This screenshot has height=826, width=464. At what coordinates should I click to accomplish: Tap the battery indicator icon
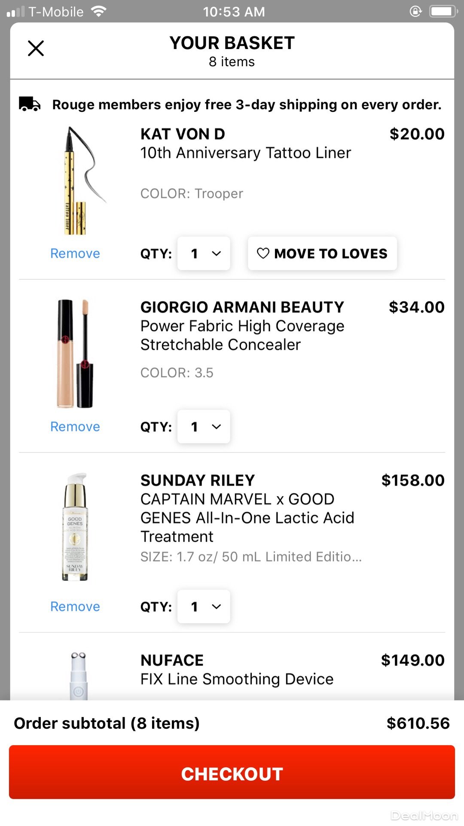click(443, 12)
